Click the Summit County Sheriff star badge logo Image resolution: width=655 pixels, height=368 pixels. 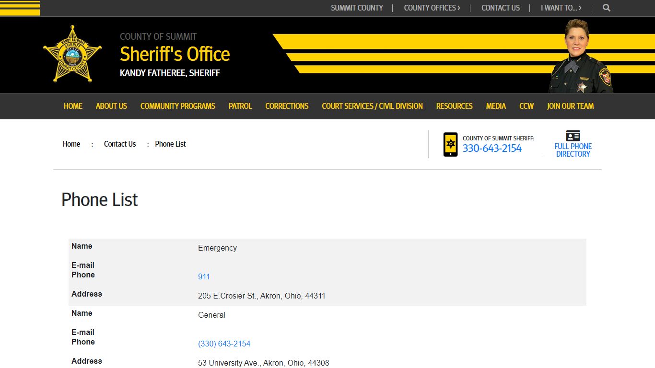pos(72,54)
